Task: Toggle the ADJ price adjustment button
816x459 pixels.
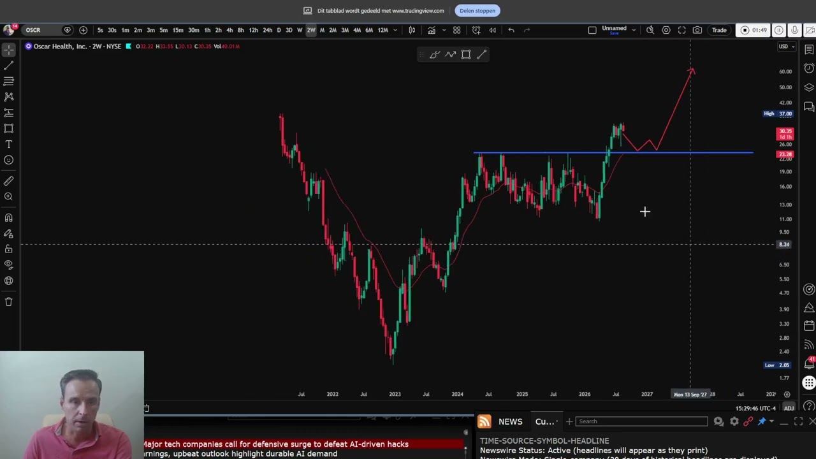Action: click(789, 408)
